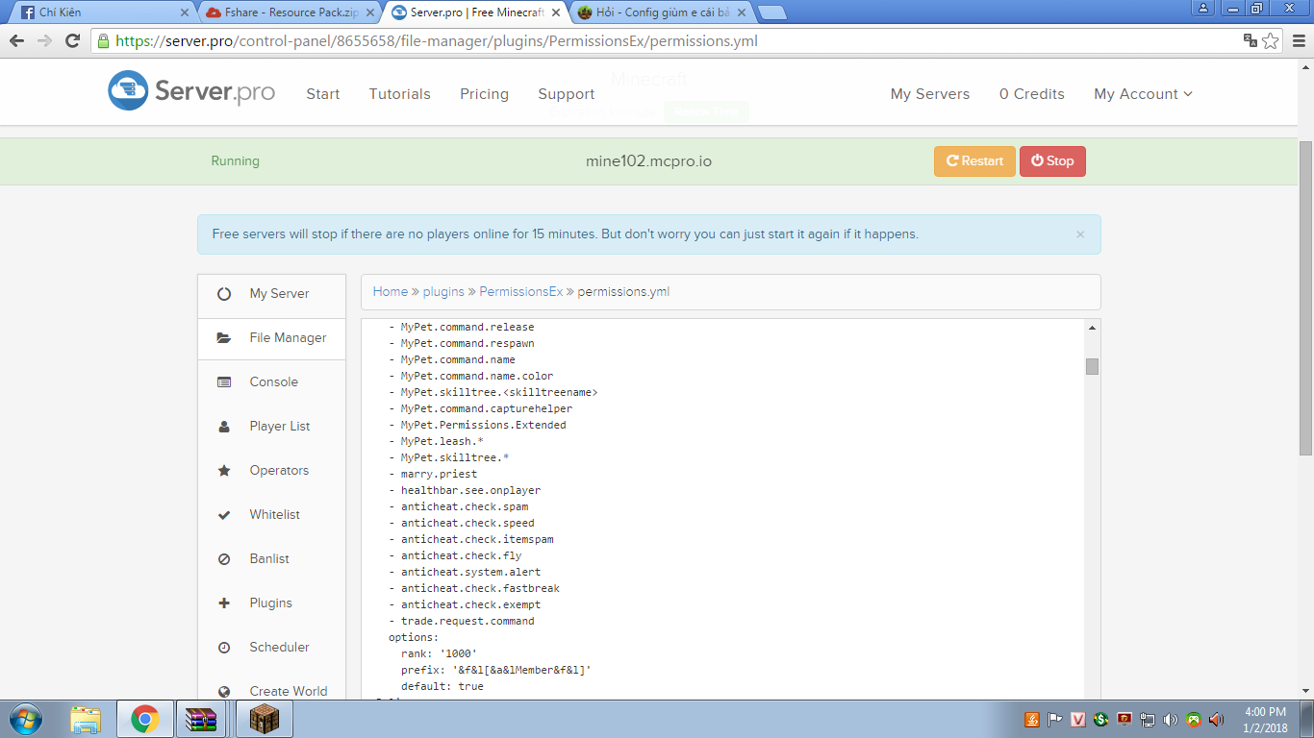The image size is (1314, 738).
Task: Click the mine102.mcpro.io server address
Action: pos(648,161)
